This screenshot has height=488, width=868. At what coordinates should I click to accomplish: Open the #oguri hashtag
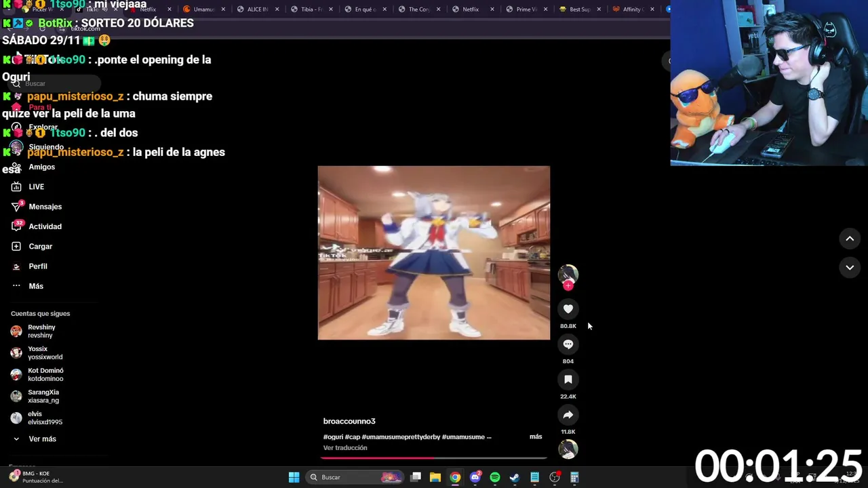[332, 437]
